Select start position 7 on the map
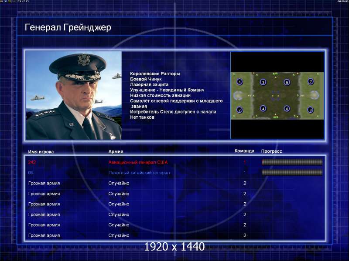The image size is (349, 261). click(311, 81)
